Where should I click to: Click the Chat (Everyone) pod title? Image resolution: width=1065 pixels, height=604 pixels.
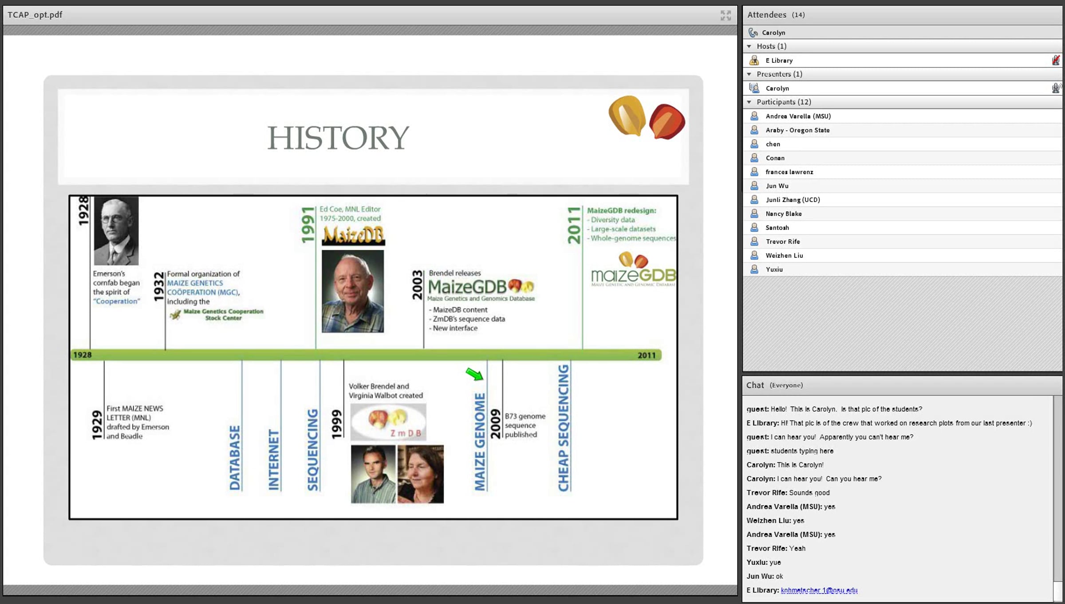click(x=774, y=385)
